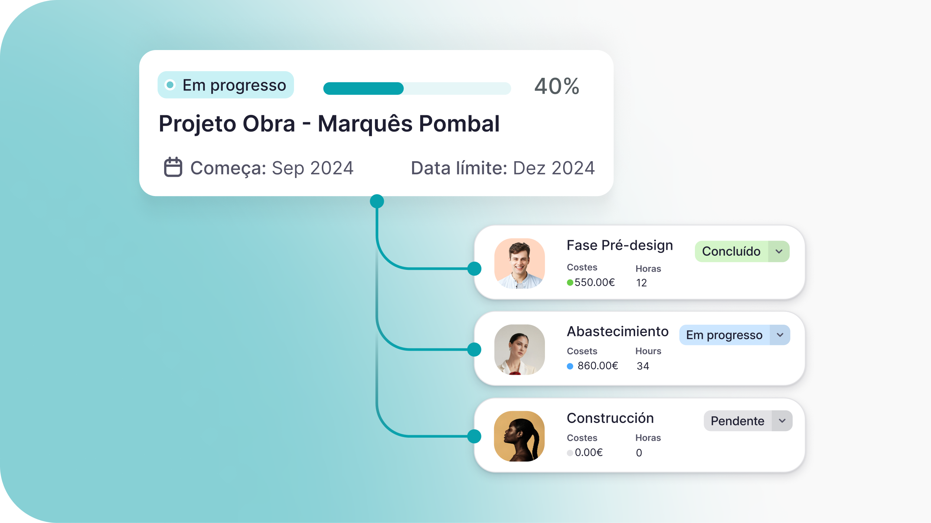Click the Pendente status label

[x=737, y=421]
